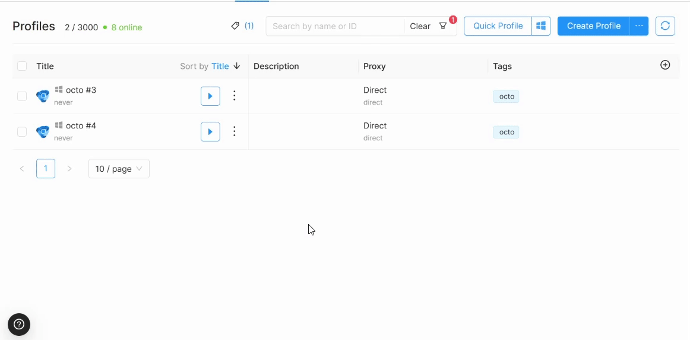
Task: Click the octo tag on octo #3
Action: [506, 96]
